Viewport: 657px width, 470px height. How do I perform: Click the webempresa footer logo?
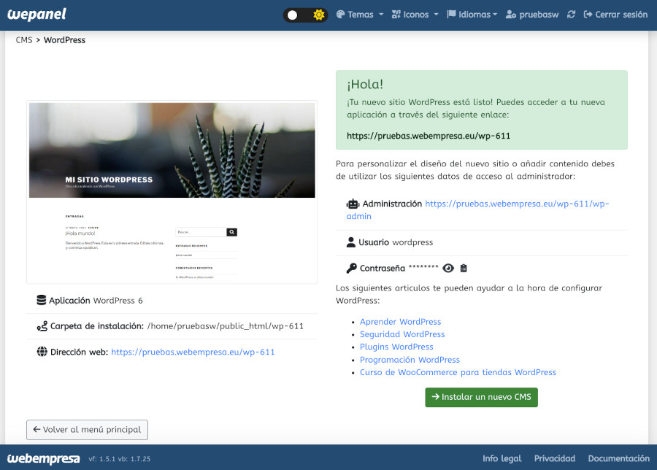[44, 458]
